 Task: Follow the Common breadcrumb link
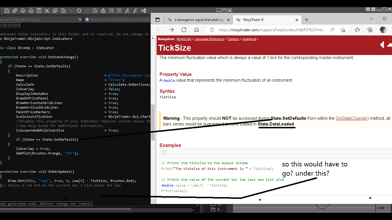233,39
